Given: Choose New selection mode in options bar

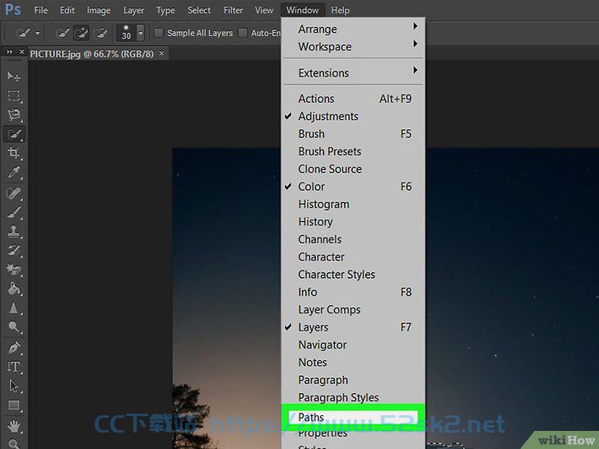Looking at the screenshot, I should click(x=63, y=33).
